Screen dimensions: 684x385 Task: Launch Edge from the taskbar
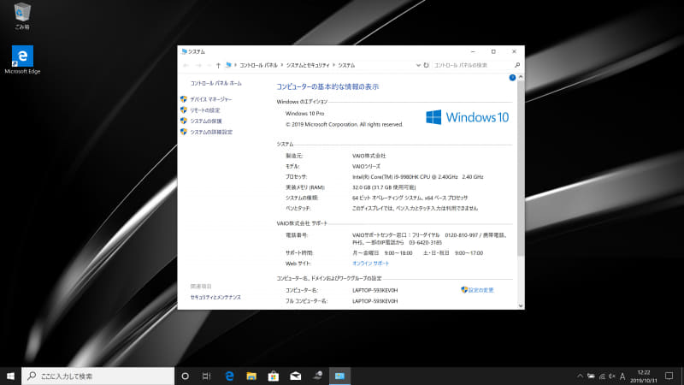tap(229, 376)
